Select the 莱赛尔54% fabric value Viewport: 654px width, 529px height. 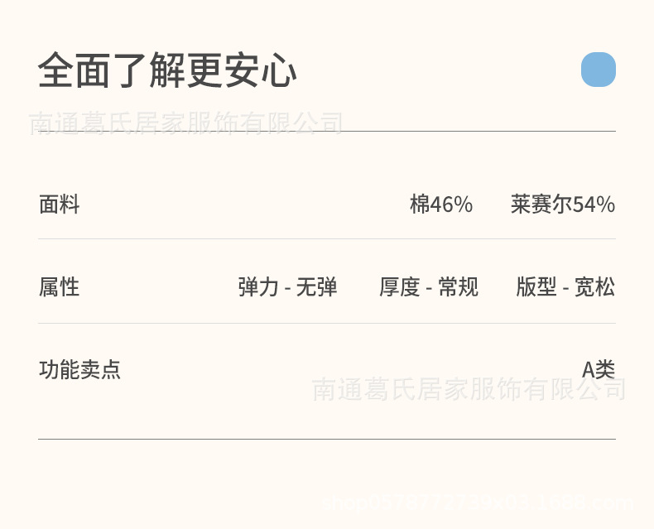point(563,204)
